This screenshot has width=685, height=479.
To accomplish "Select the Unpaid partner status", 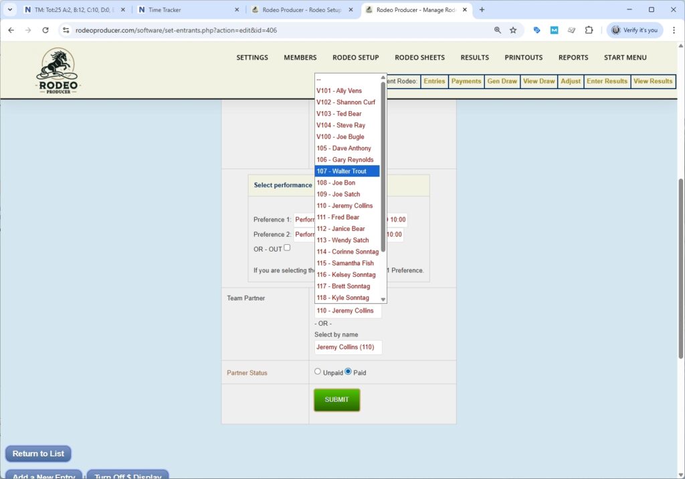I will tap(318, 372).
